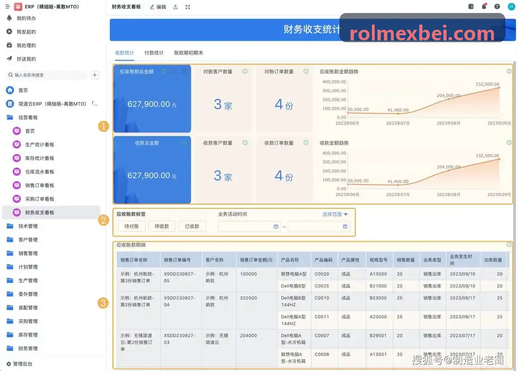Open the help question mark icon

pyautogui.click(x=497, y=6)
